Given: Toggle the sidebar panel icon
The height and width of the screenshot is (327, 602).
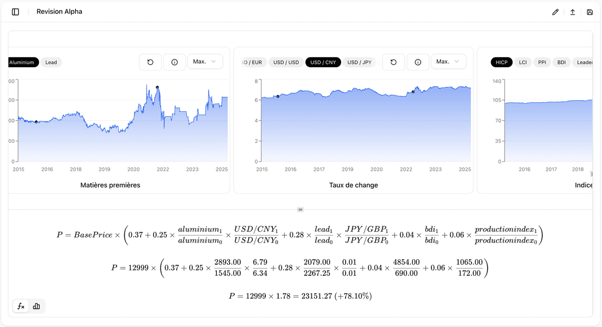Looking at the screenshot, I should (16, 12).
